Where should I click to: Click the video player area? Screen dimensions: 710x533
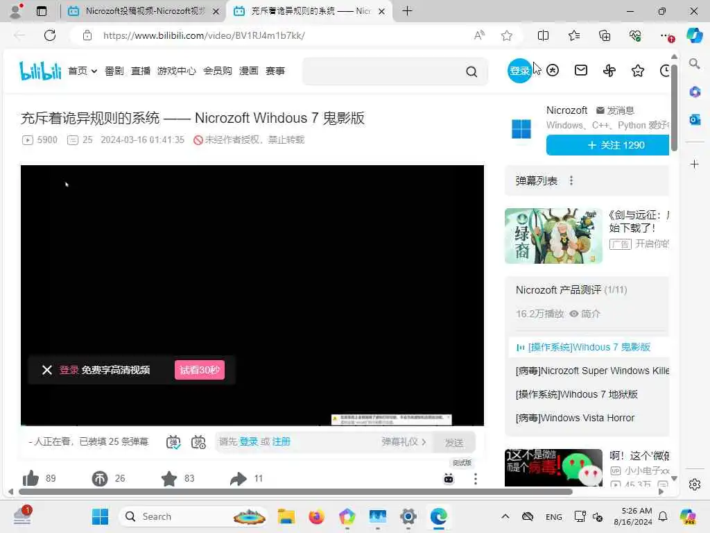click(x=252, y=295)
